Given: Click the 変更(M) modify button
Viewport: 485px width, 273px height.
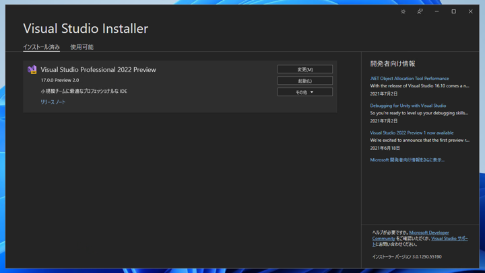Looking at the screenshot, I should pos(305,69).
